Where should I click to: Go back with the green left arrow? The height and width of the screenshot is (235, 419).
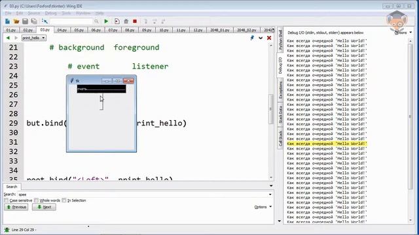tap(8, 38)
